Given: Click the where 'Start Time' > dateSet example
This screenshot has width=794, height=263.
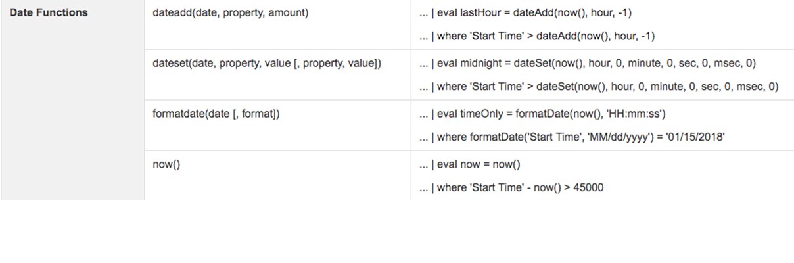Looking at the screenshot, I should [598, 86].
